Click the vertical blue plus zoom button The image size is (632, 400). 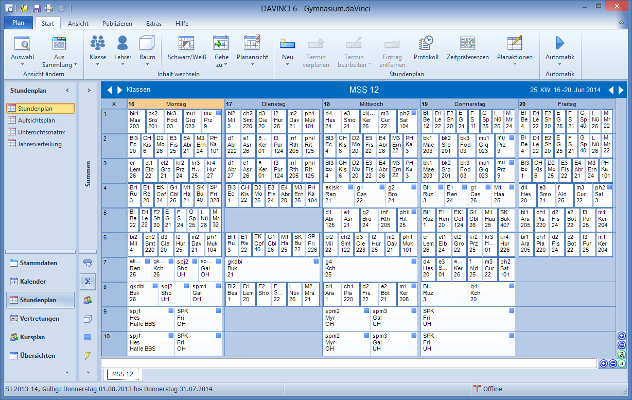click(622, 336)
